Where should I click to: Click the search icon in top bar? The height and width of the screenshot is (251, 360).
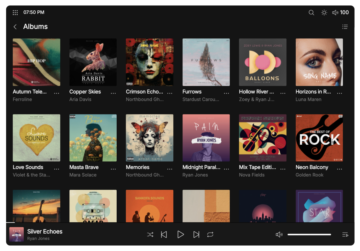tap(311, 12)
